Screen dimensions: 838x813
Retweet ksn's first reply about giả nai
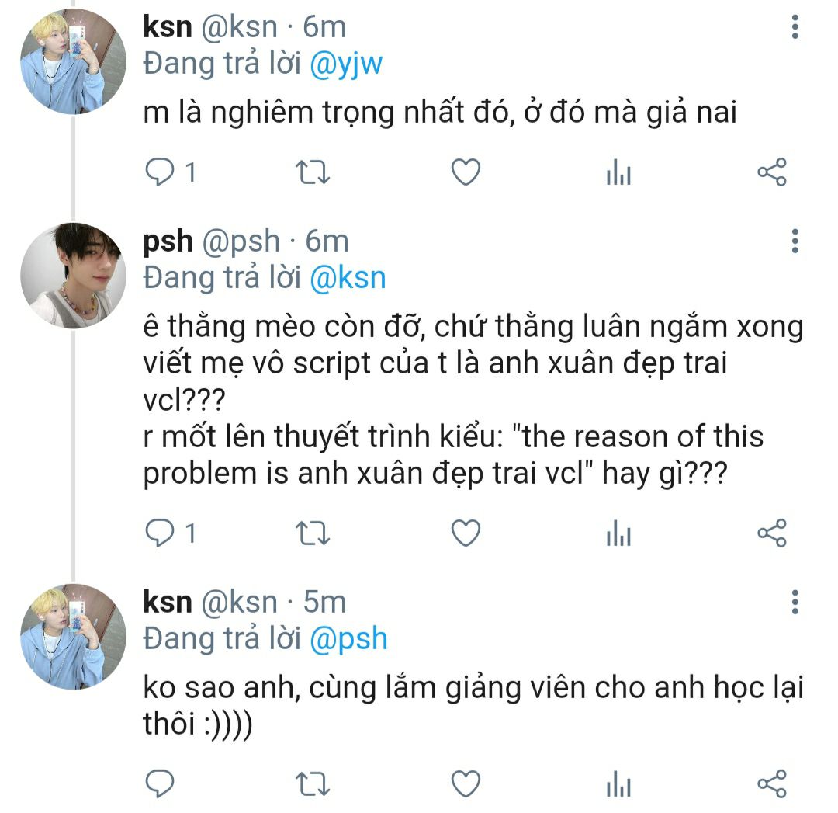313,172
